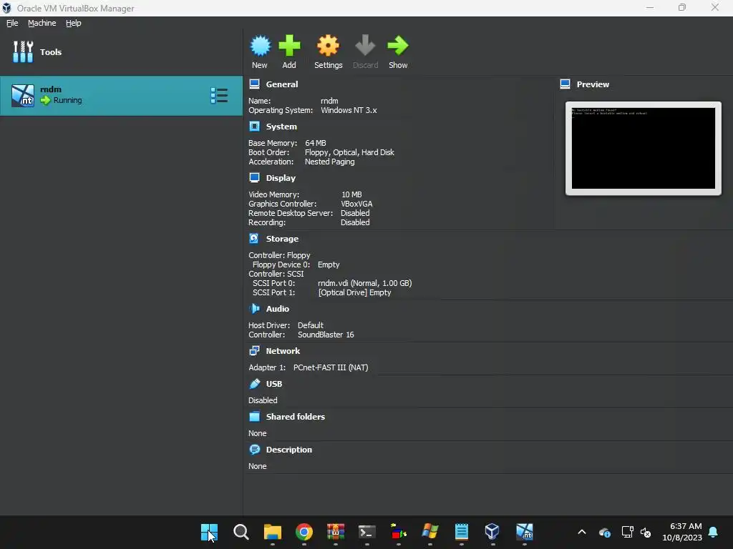Click the Optical Drive Empty entry
Viewport: 733px width, 549px height.
pos(354,292)
